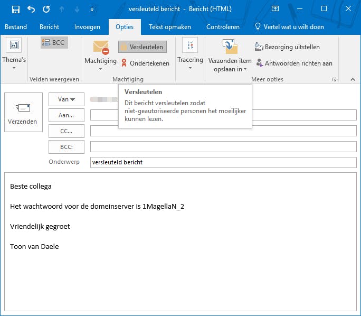Toggle the Versleutelen encrypt button

tap(142, 47)
